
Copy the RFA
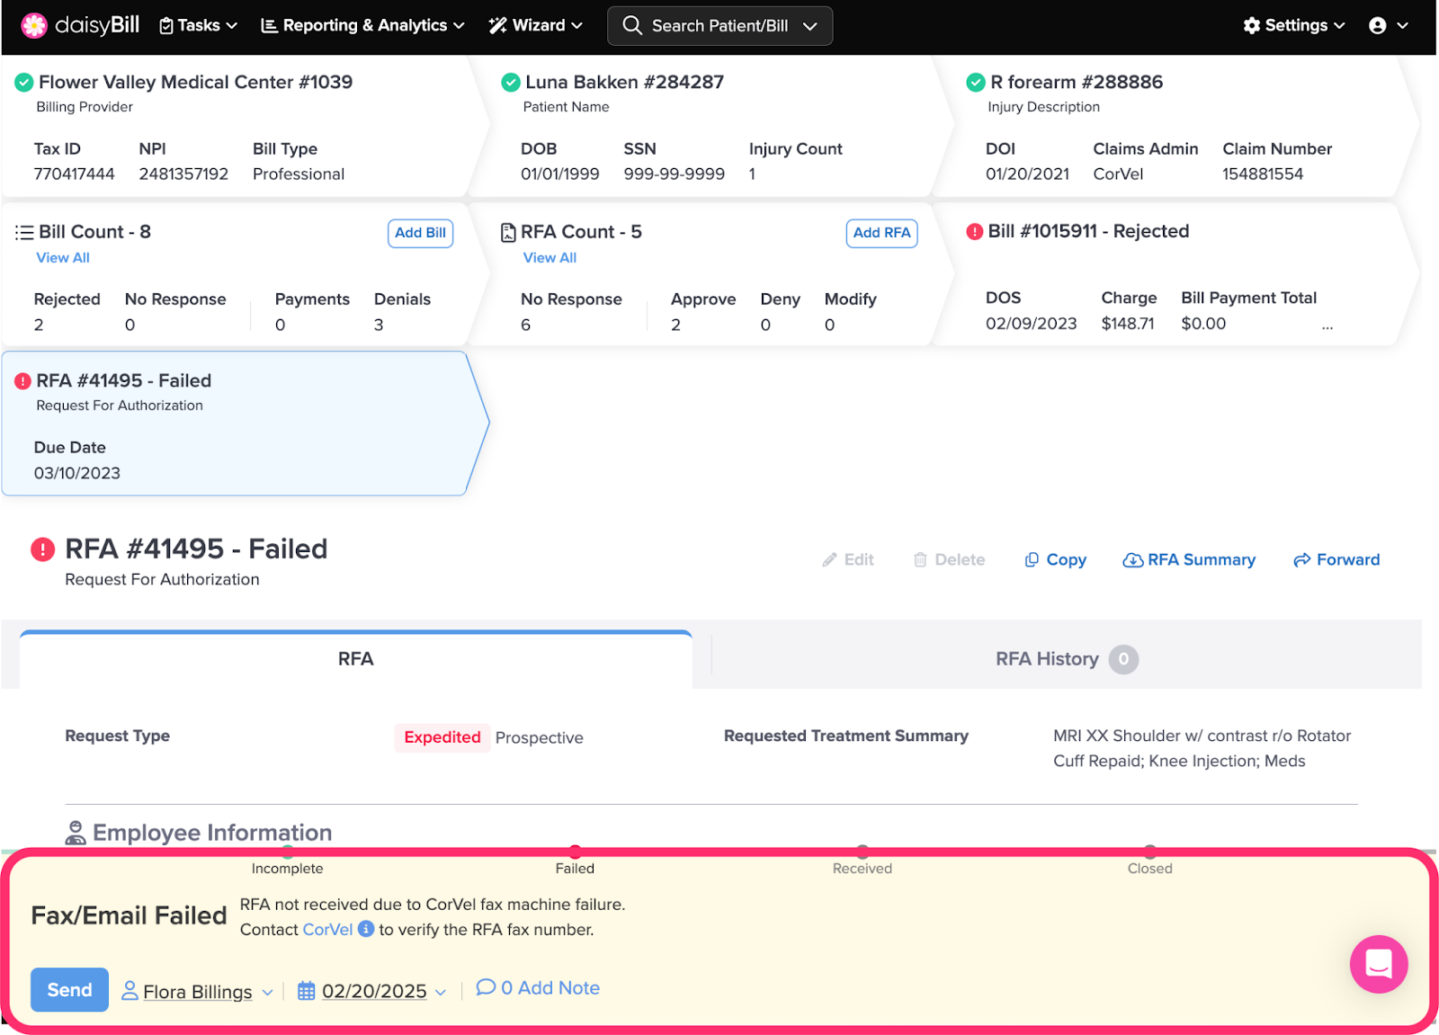click(x=1056, y=559)
